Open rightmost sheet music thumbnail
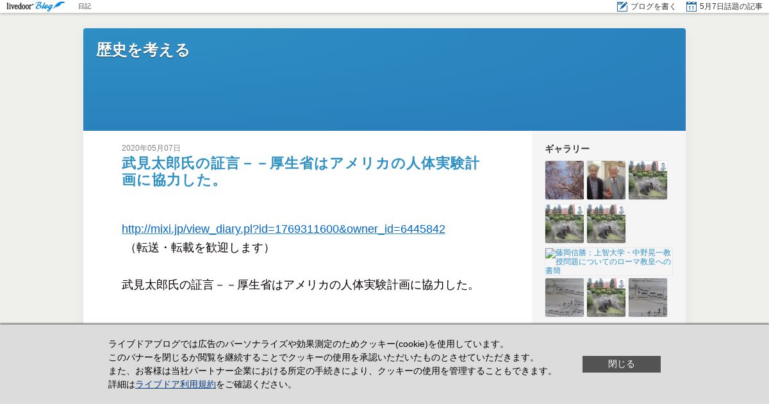 tap(648, 298)
